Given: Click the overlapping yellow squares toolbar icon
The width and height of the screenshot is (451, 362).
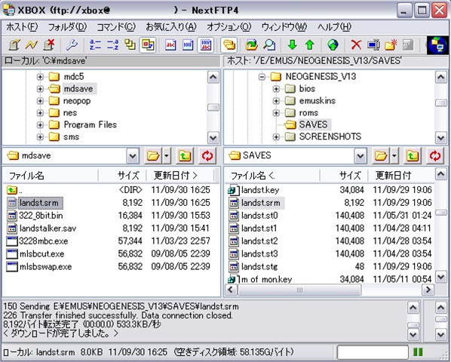Looking at the screenshot, I should [130, 44].
